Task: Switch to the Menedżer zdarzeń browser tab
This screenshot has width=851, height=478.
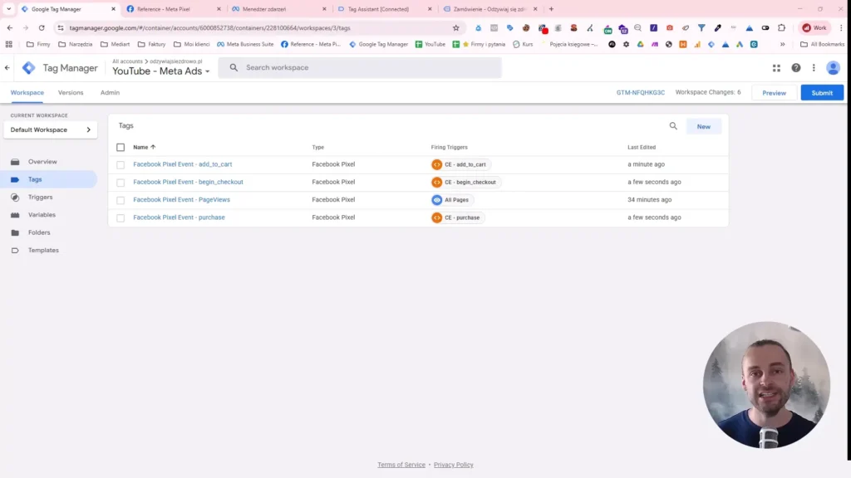Action: click(x=279, y=9)
